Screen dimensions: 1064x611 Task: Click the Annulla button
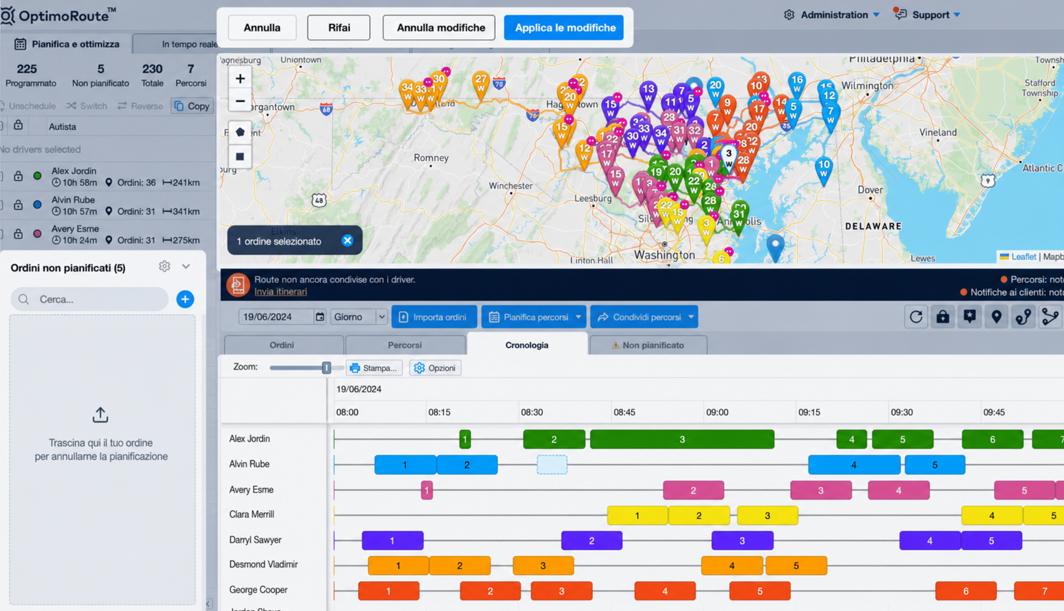click(x=262, y=27)
